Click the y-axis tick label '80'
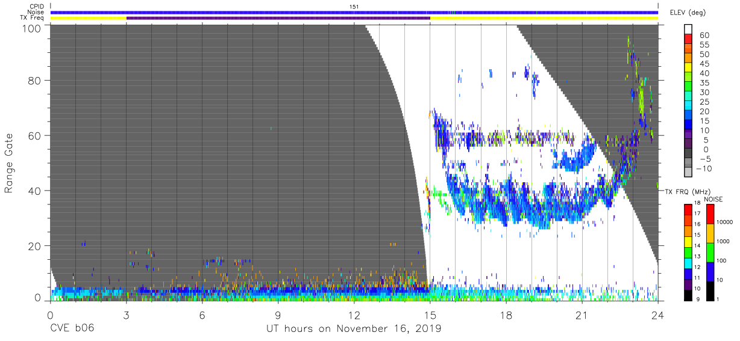The height and width of the screenshot is (341, 740). tap(35, 80)
